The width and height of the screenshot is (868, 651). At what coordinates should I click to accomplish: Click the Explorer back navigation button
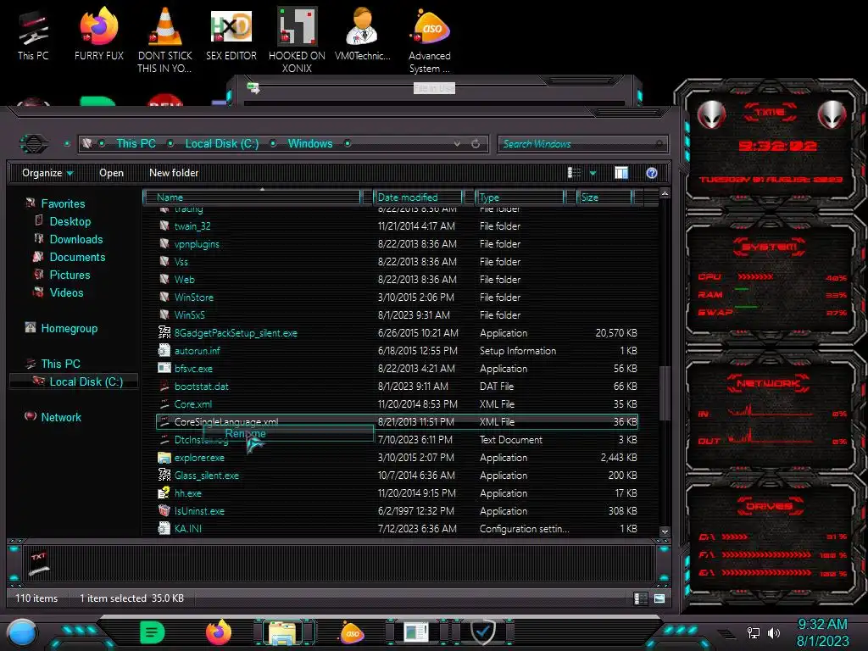34,144
